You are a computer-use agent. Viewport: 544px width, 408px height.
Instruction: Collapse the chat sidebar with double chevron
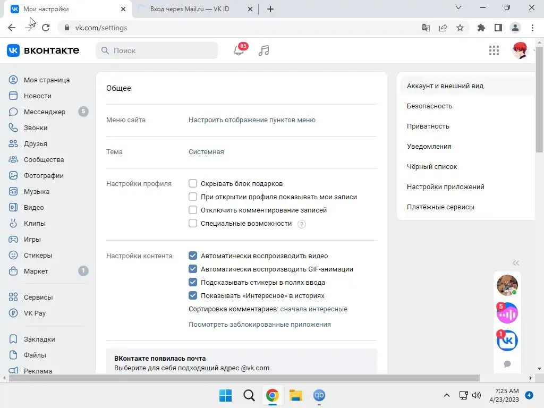(x=516, y=263)
